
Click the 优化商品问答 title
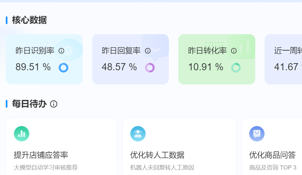point(272,155)
